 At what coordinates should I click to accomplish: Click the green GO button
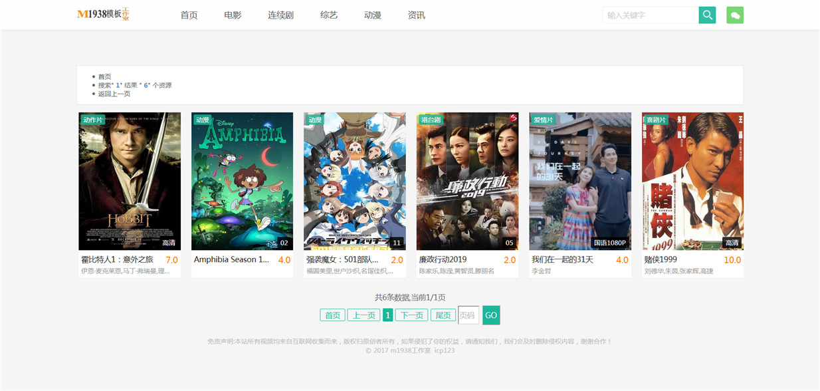(x=491, y=315)
